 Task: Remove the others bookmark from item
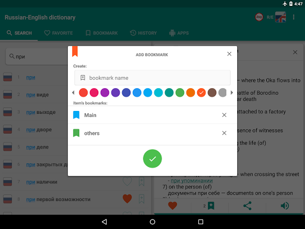(x=224, y=133)
